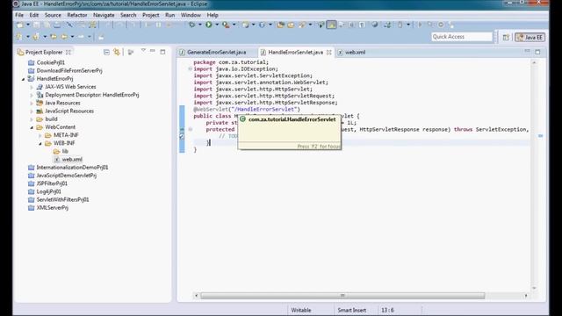Image resolution: width=562 pixels, height=316 pixels.
Task: Toggle Mark Occurrences in the toolbar
Action: click(331, 25)
